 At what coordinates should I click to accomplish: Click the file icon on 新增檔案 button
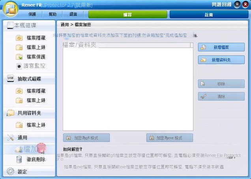click(203, 47)
